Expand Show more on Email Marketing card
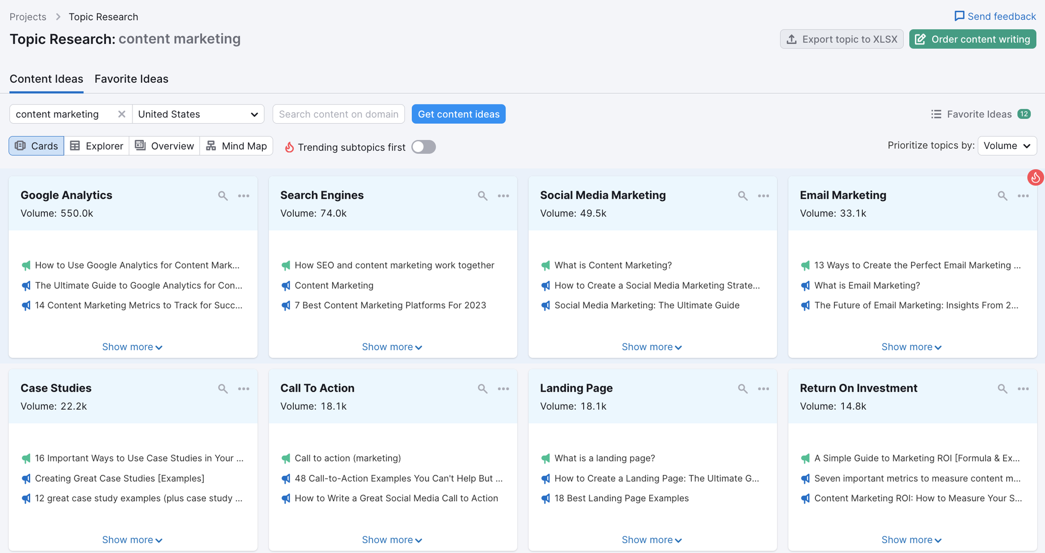This screenshot has height=553, width=1045. 911,347
